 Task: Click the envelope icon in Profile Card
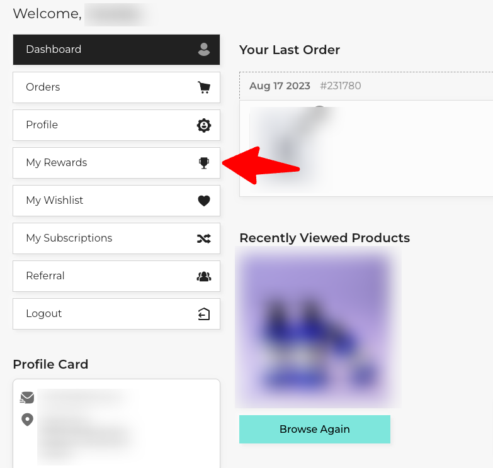point(27,398)
